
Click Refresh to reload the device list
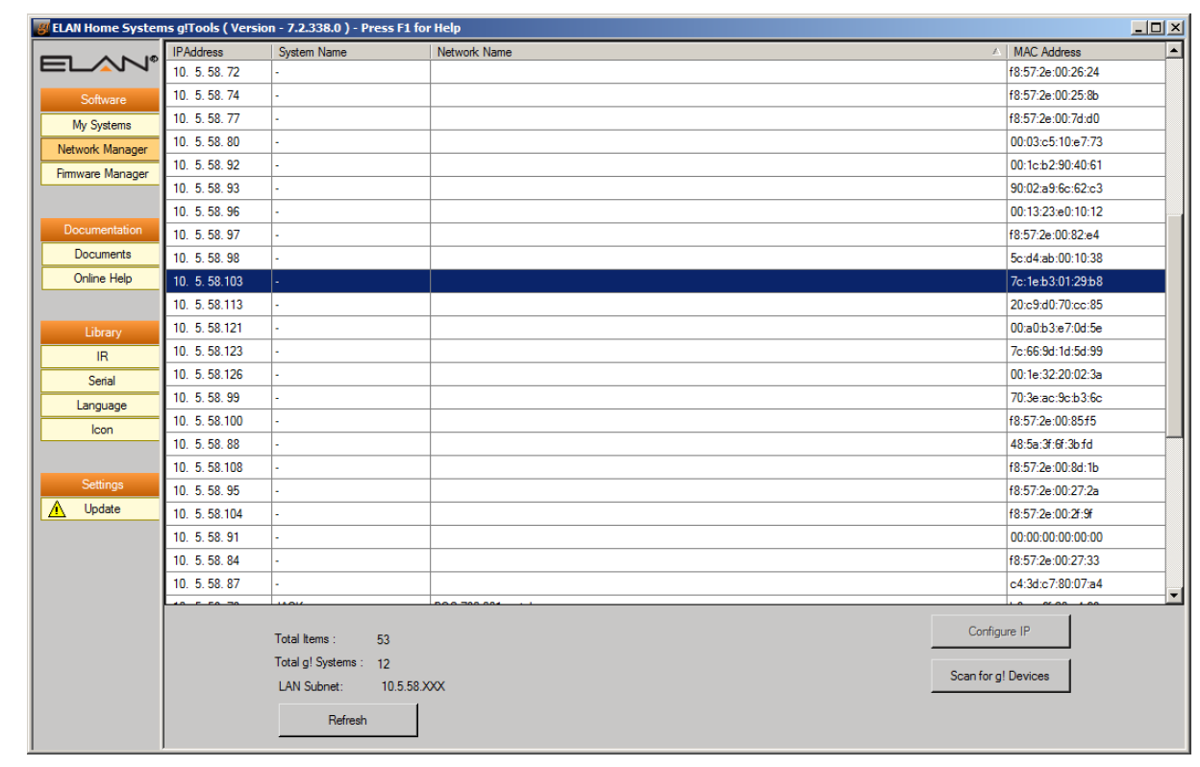point(347,718)
